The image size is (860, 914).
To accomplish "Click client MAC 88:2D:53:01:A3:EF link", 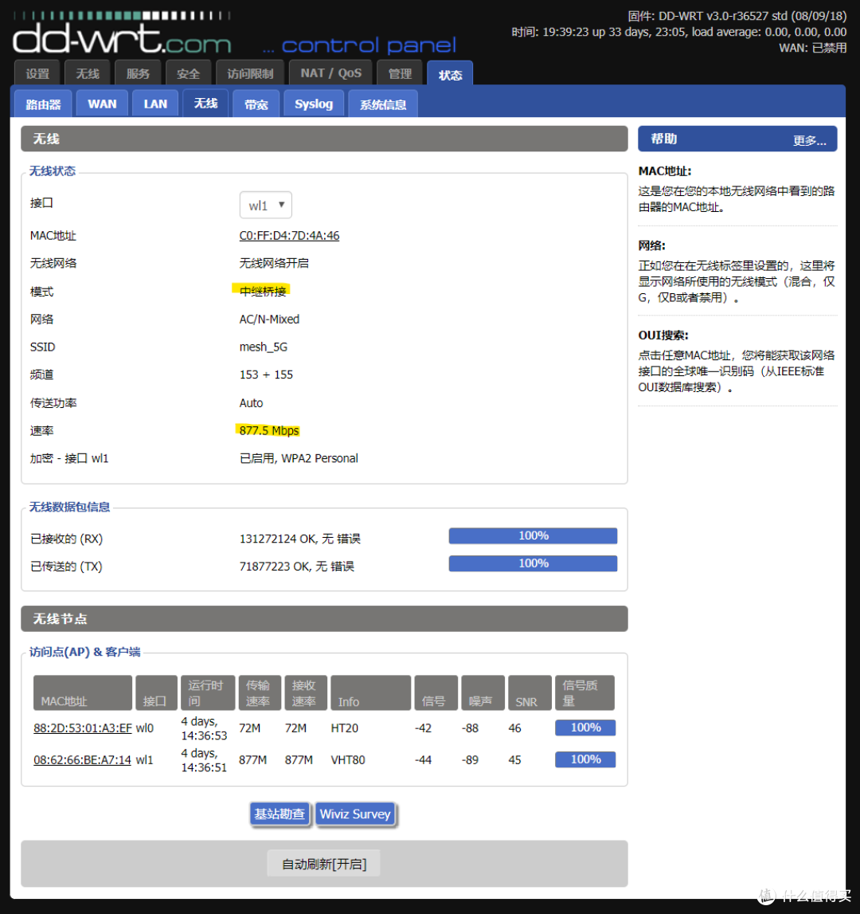I will pyautogui.click(x=83, y=728).
